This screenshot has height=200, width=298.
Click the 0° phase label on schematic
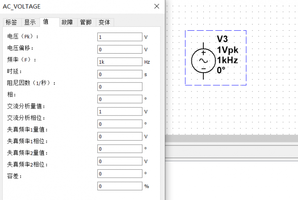[221, 70]
